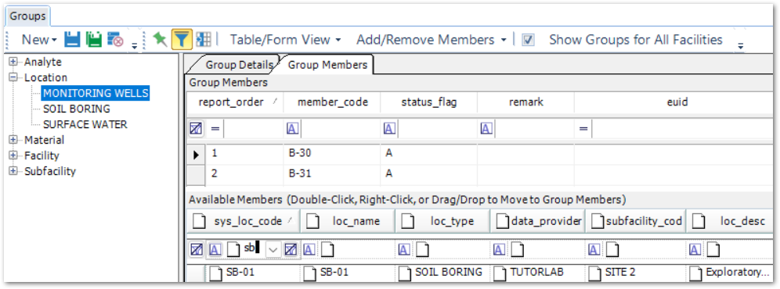
Task: Toggle Show Groups for All Facilities checkbox
Action: (x=529, y=40)
